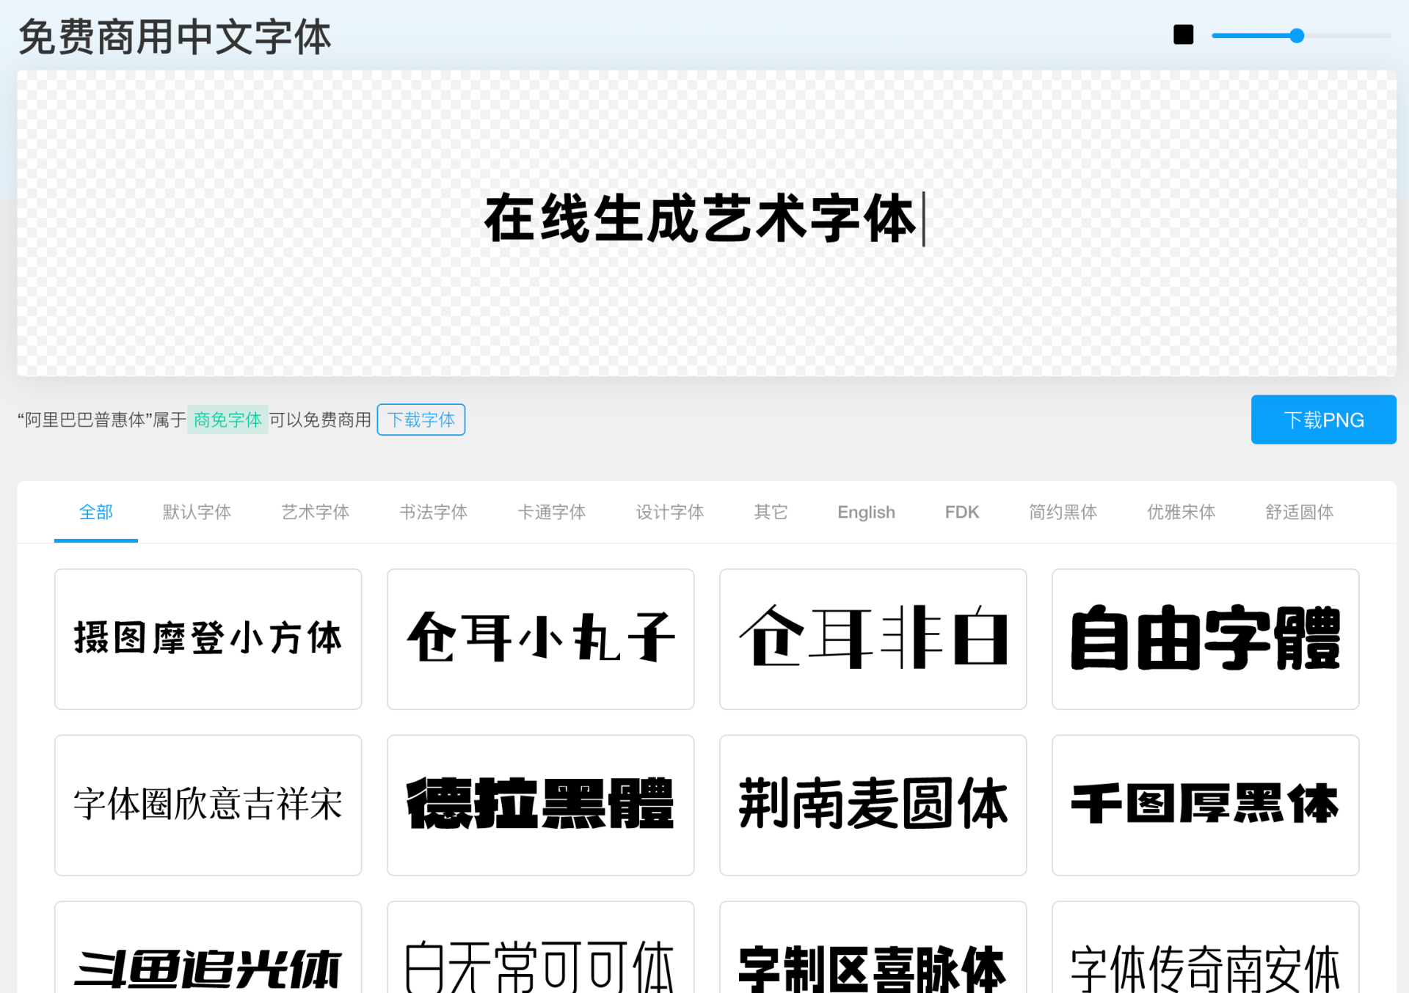
Task: Select the English fonts tab
Action: tap(866, 512)
